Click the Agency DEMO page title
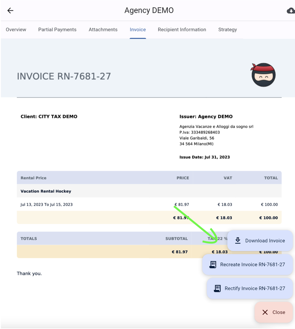This screenshot has width=295, height=329. pos(149,11)
